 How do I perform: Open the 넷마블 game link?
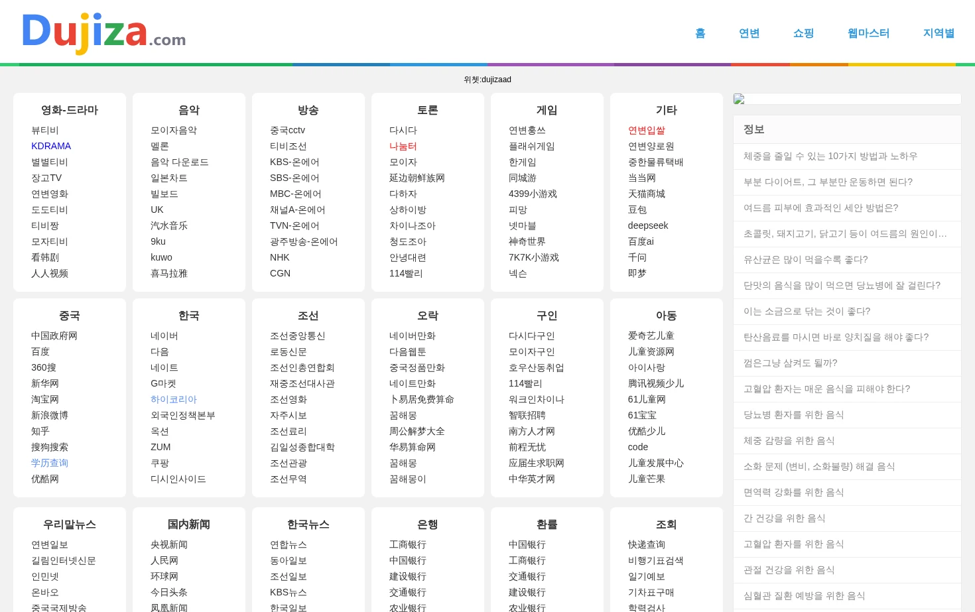coord(523,225)
